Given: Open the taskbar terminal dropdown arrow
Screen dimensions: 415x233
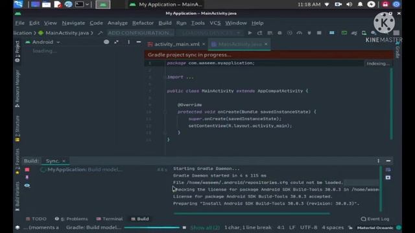Looking at the screenshot, I should click(x=87, y=5).
